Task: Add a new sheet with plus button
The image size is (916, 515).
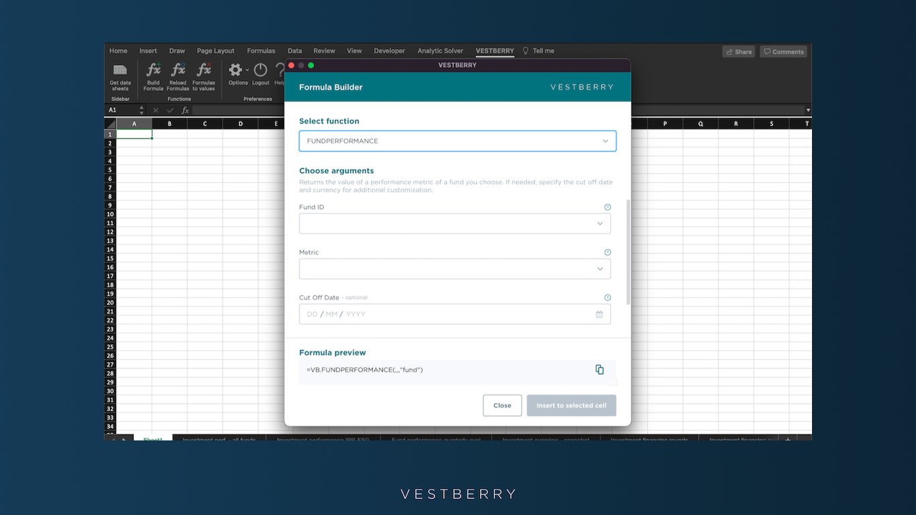Action: pos(788,439)
